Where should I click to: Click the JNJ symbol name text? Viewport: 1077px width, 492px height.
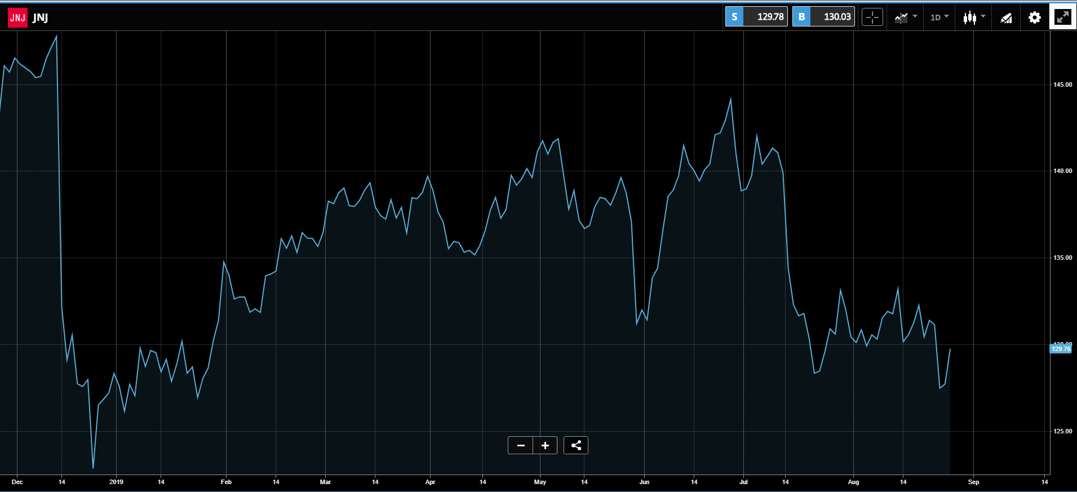click(40, 17)
